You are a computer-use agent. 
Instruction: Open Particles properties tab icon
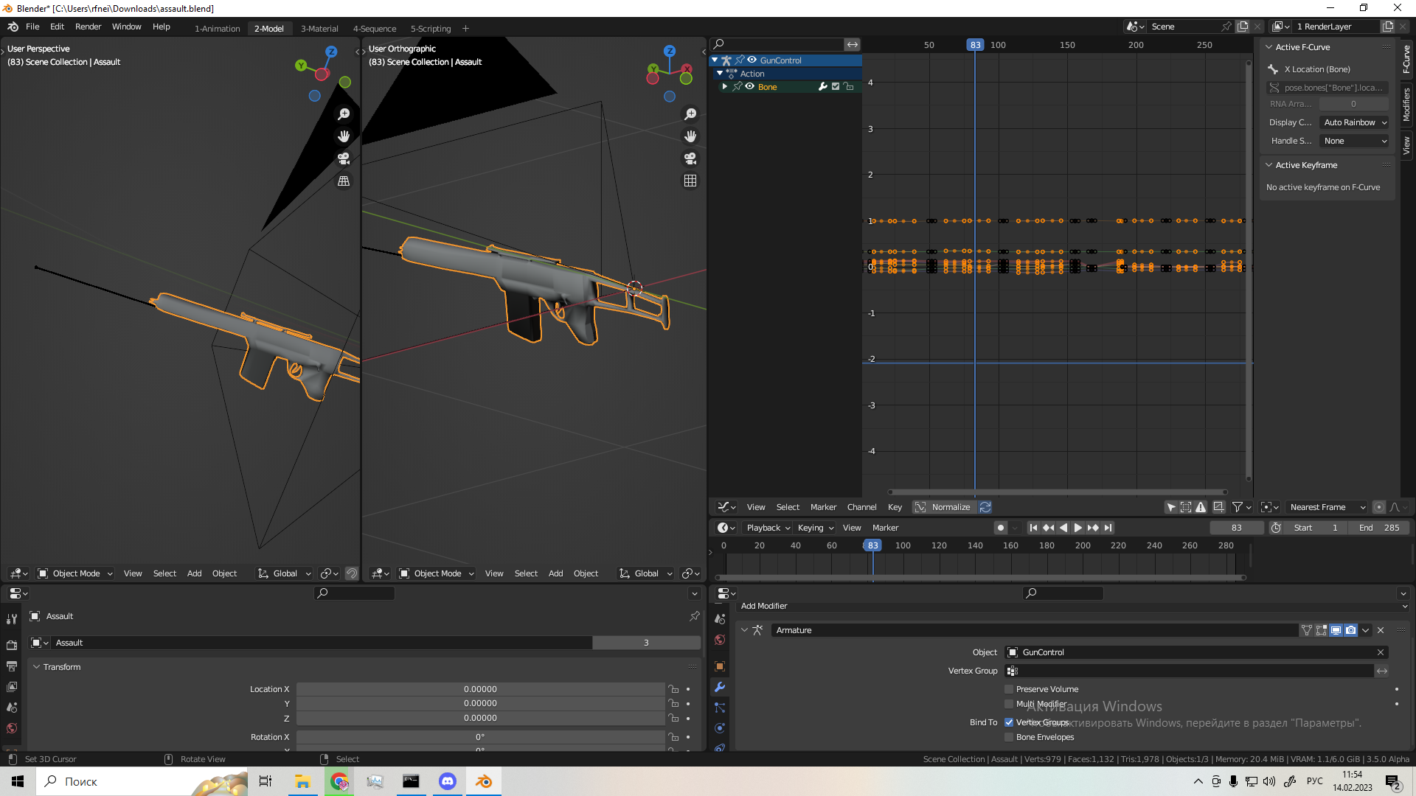720,708
